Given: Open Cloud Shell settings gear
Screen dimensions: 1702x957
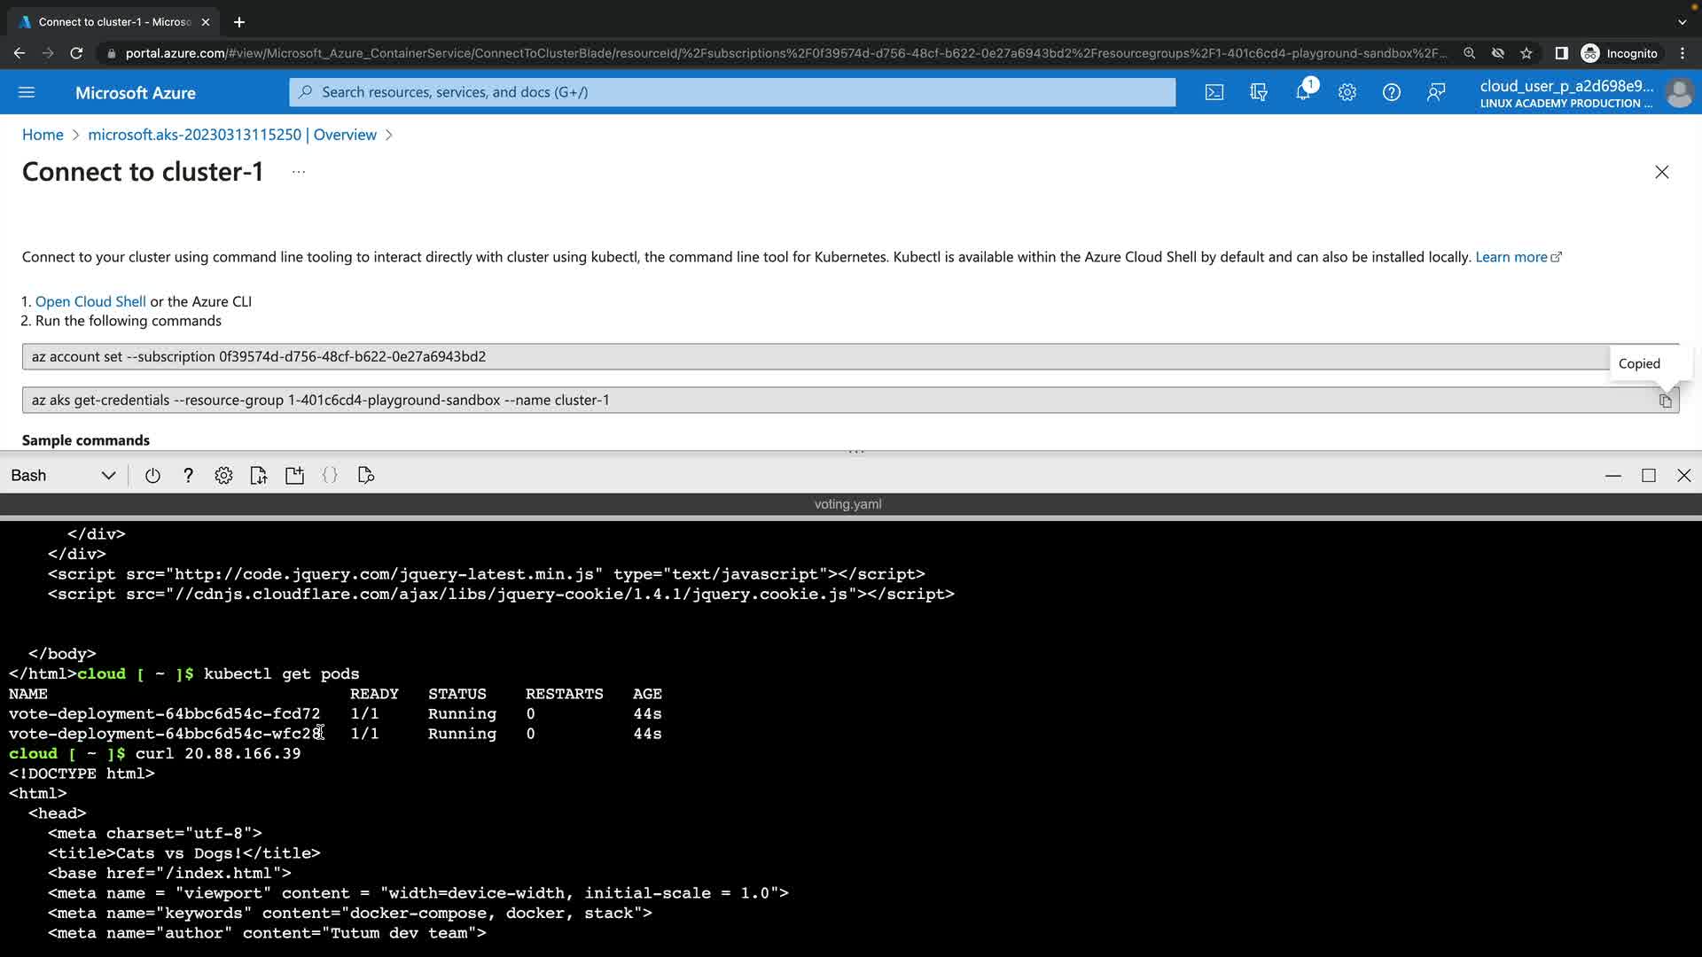Looking at the screenshot, I should pos(223,476).
